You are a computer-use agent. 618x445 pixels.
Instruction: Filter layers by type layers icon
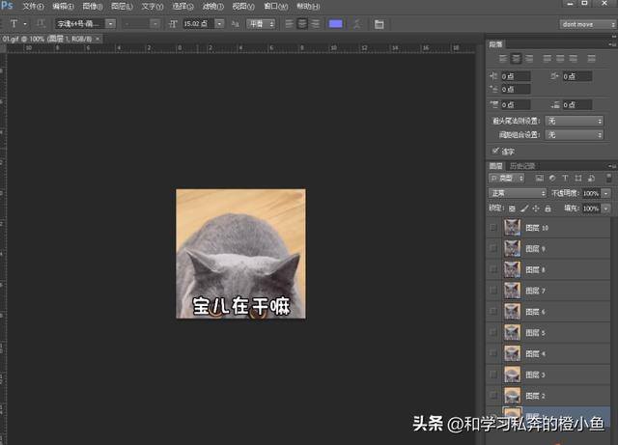click(565, 179)
